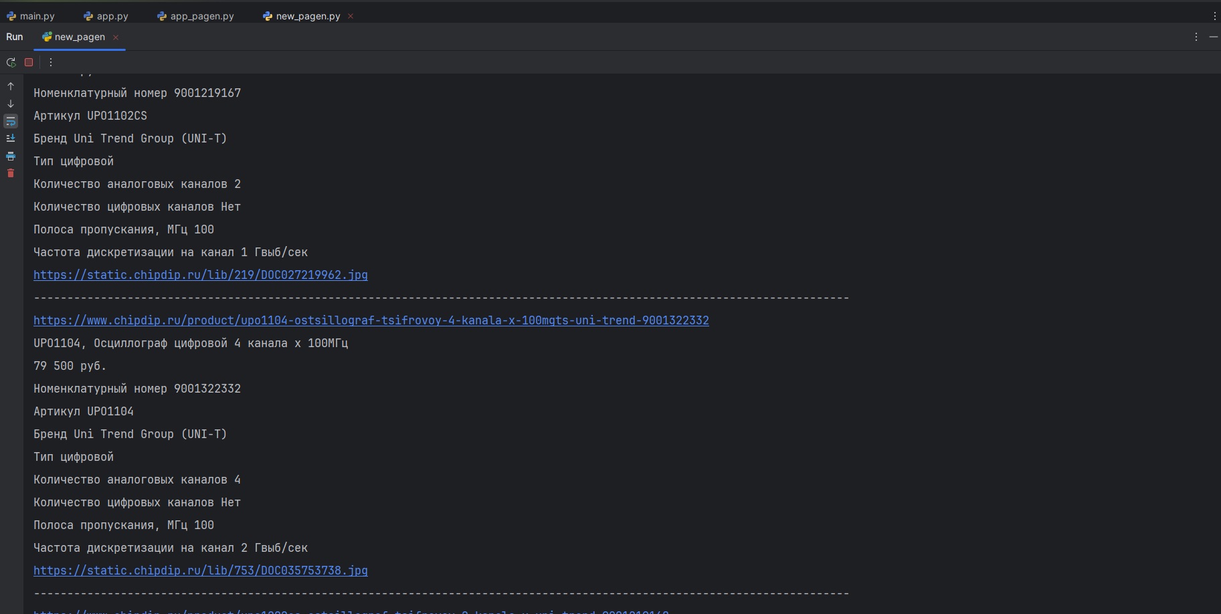This screenshot has height=614, width=1221.
Task: Open Run tool window options menu
Action: pyautogui.click(x=1196, y=37)
